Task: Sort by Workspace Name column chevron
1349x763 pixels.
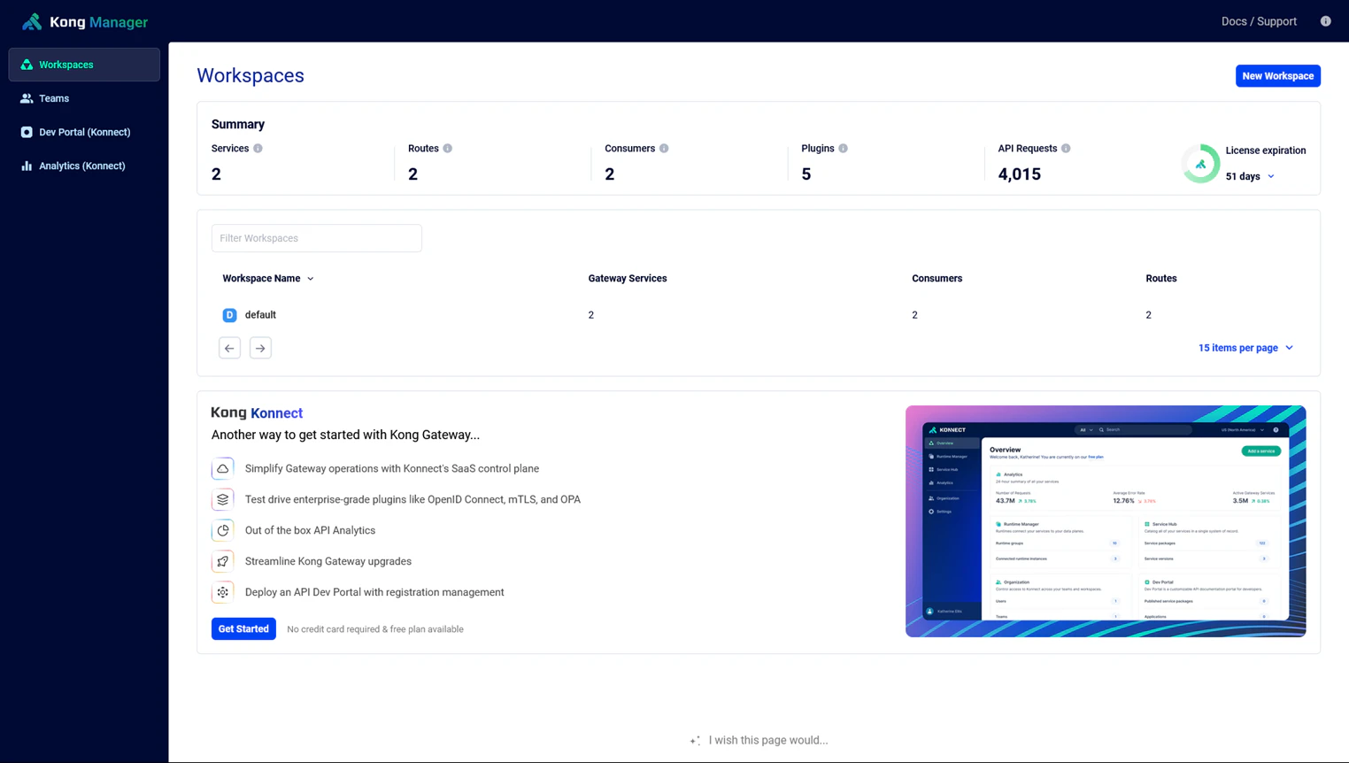Action: point(311,279)
